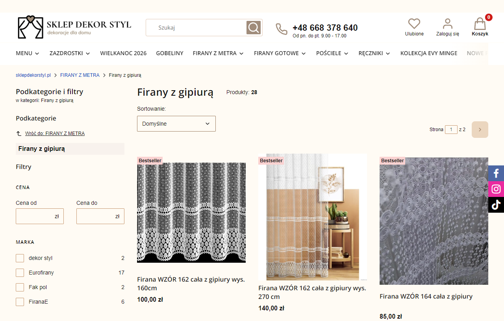
Task: Select the Fak pol checkbox
Action: (20, 287)
